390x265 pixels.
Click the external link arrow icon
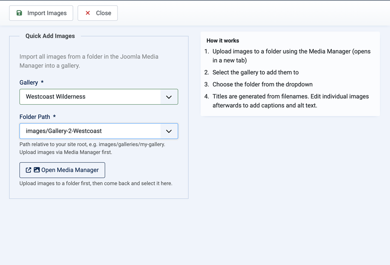29,170
